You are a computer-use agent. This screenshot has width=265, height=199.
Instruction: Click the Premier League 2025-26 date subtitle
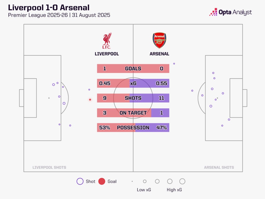point(59,15)
